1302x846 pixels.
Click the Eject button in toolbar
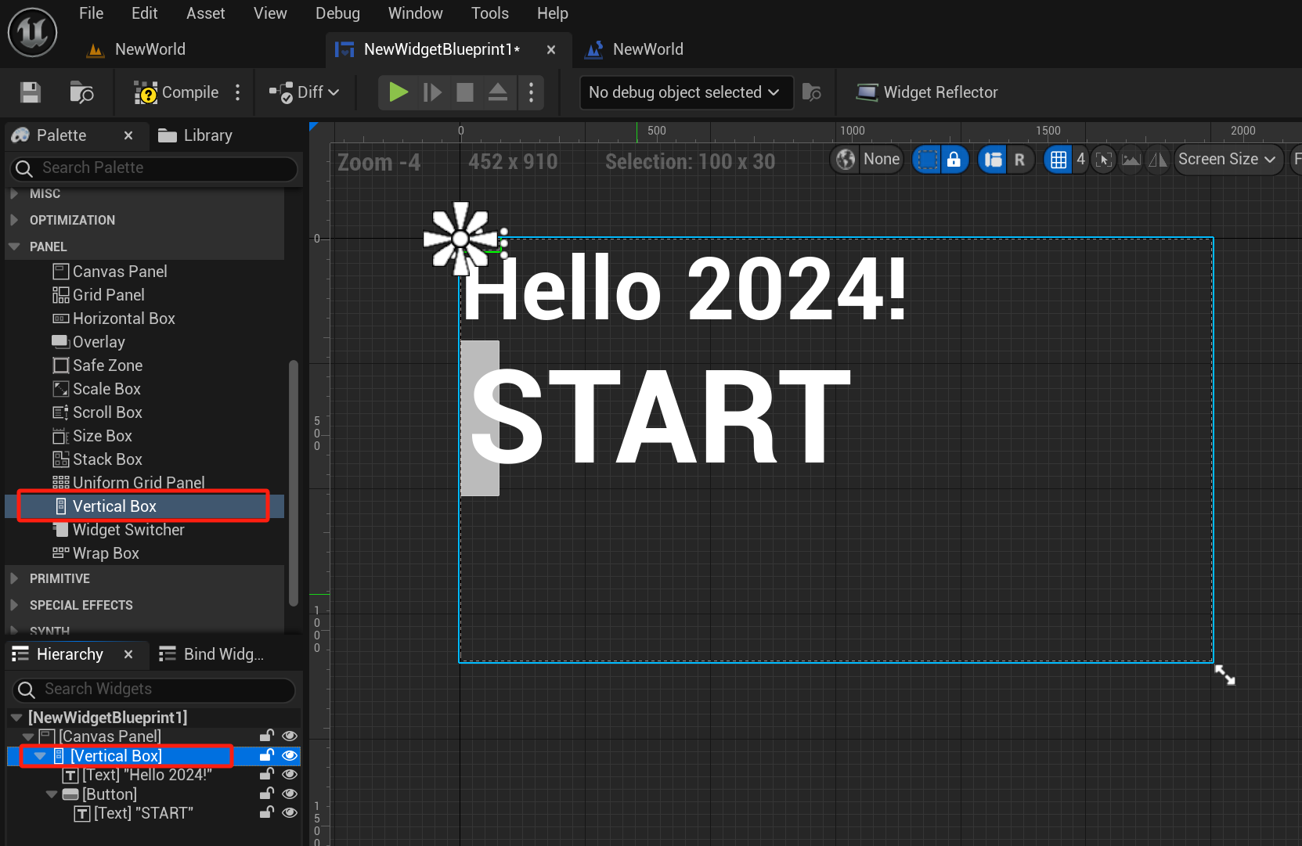tap(498, 92)
